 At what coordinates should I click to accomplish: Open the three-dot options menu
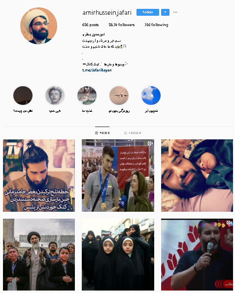[x=175, y=12]
